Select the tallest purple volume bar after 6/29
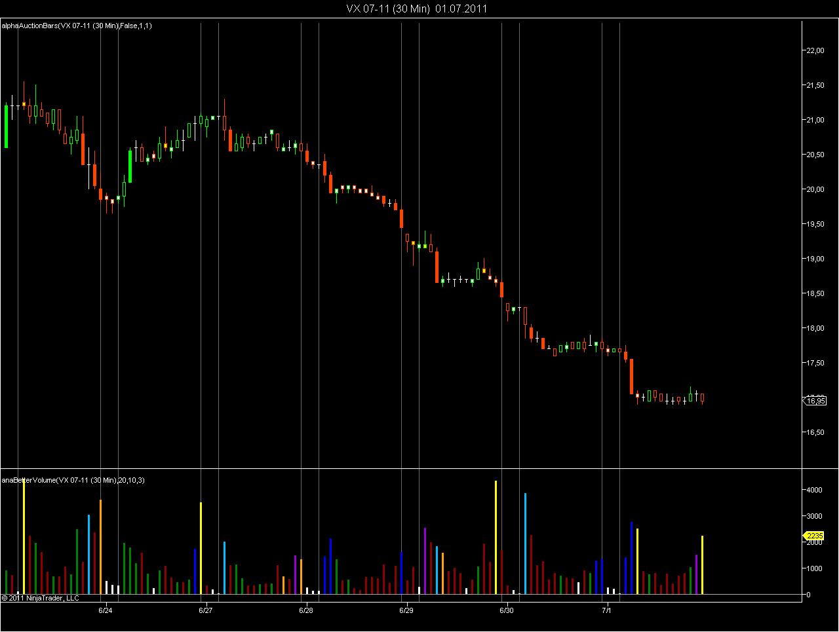 pos(425,561)
